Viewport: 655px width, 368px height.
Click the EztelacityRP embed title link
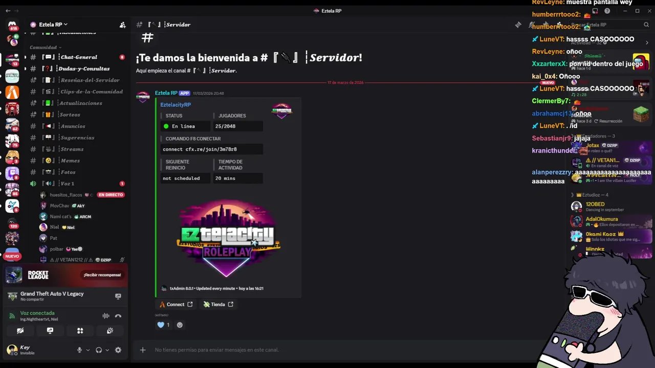(x=176, y=105)
